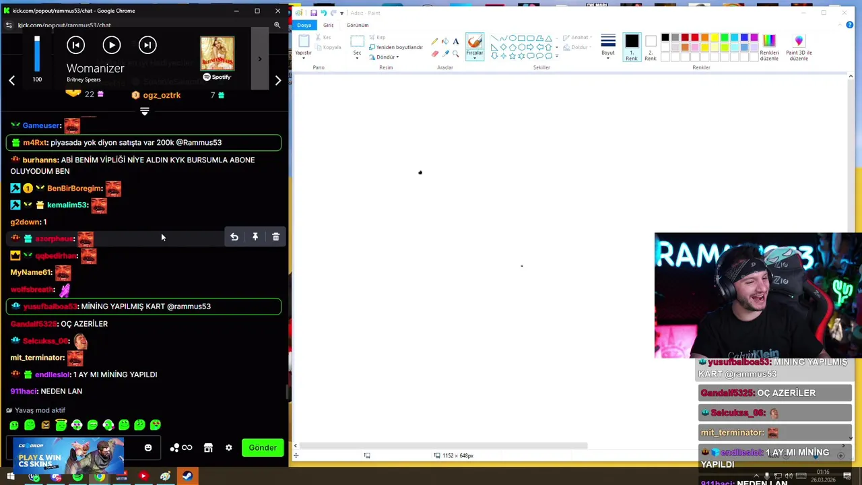Delete the azorpheus chat message
Image resolution: width=862 pixels, height=485 pixels.
pyautogui.click(x=275, y=237)
